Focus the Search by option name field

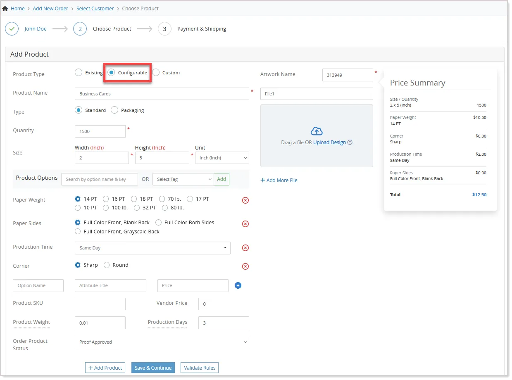click(100, 179)
